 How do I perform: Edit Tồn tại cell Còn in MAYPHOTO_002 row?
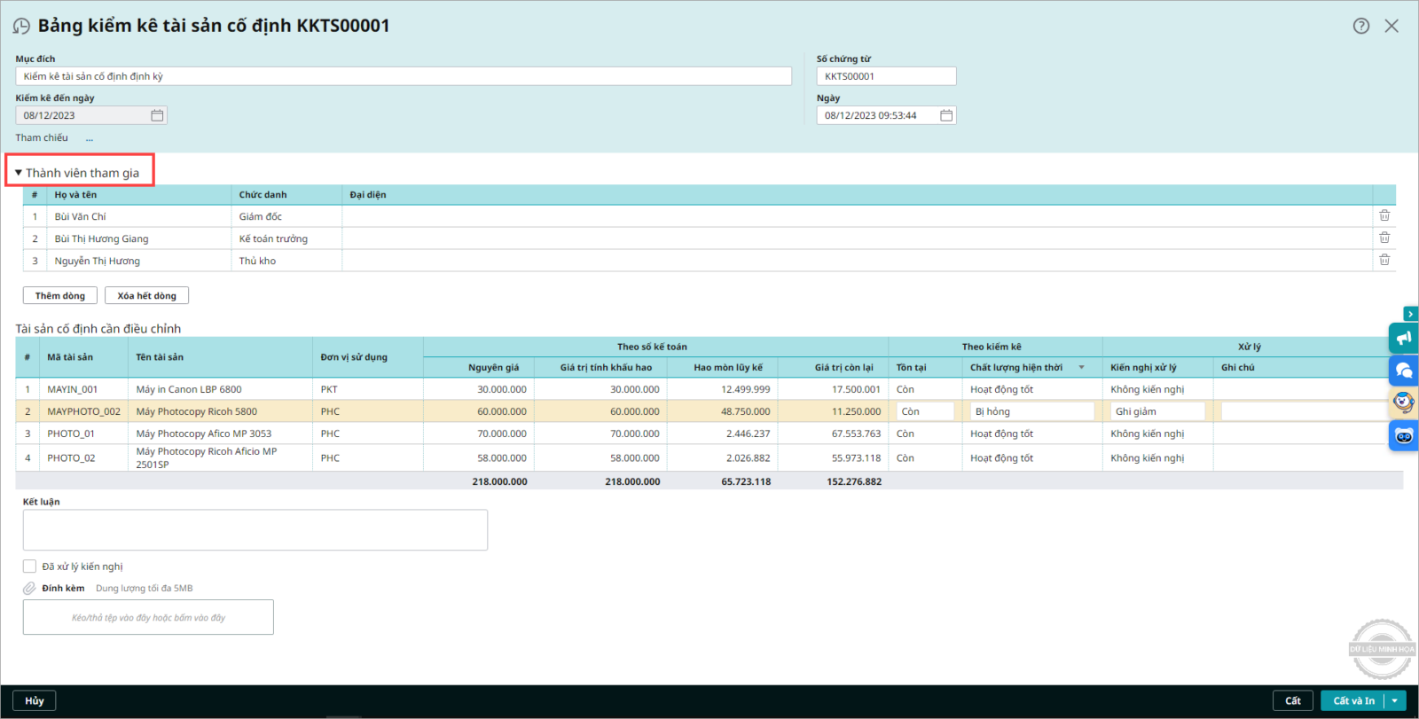(x=925, y=411)
